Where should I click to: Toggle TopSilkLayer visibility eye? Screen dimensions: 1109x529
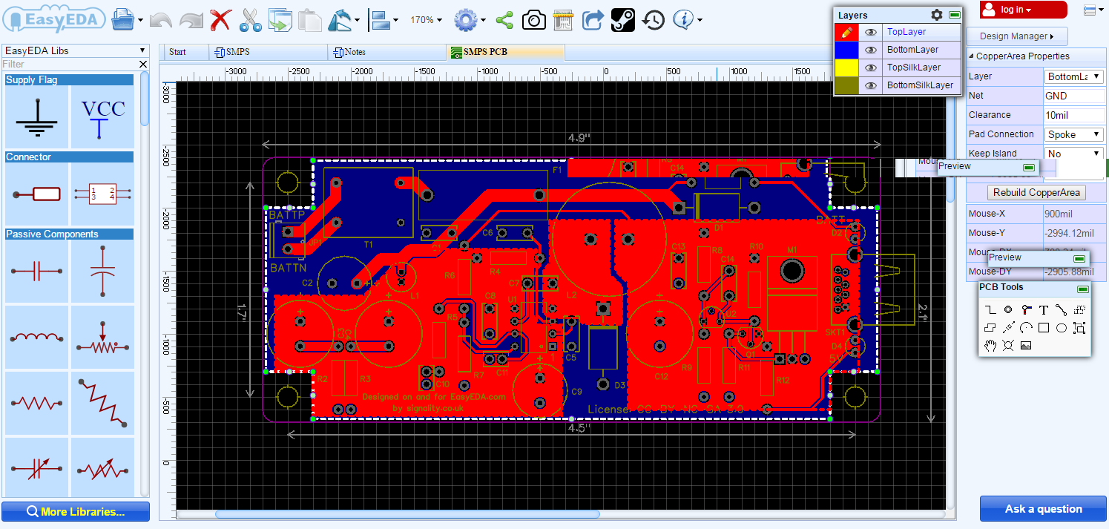[871, 68]
